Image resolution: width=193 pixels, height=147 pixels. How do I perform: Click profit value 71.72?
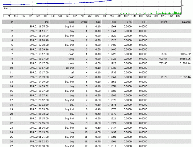click(164, 77)
